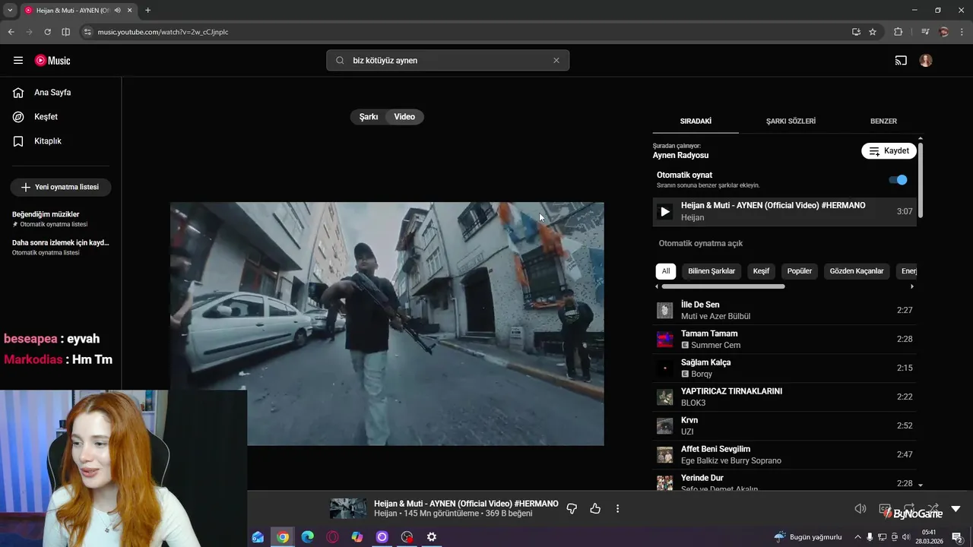
Task: Open the Chrome extensions puzzle icon
Action: 898,32
